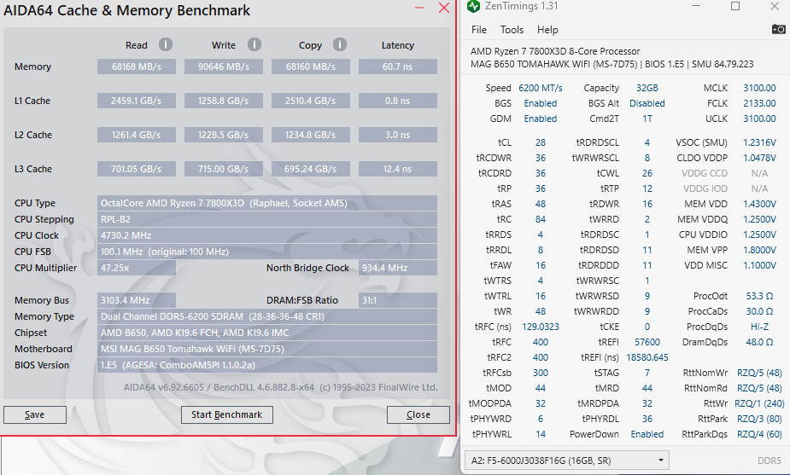The width and height of the screenshot is (790, 475).
Task: Click the ProcDqDs value Hi-Z
Action: point(759,327)
